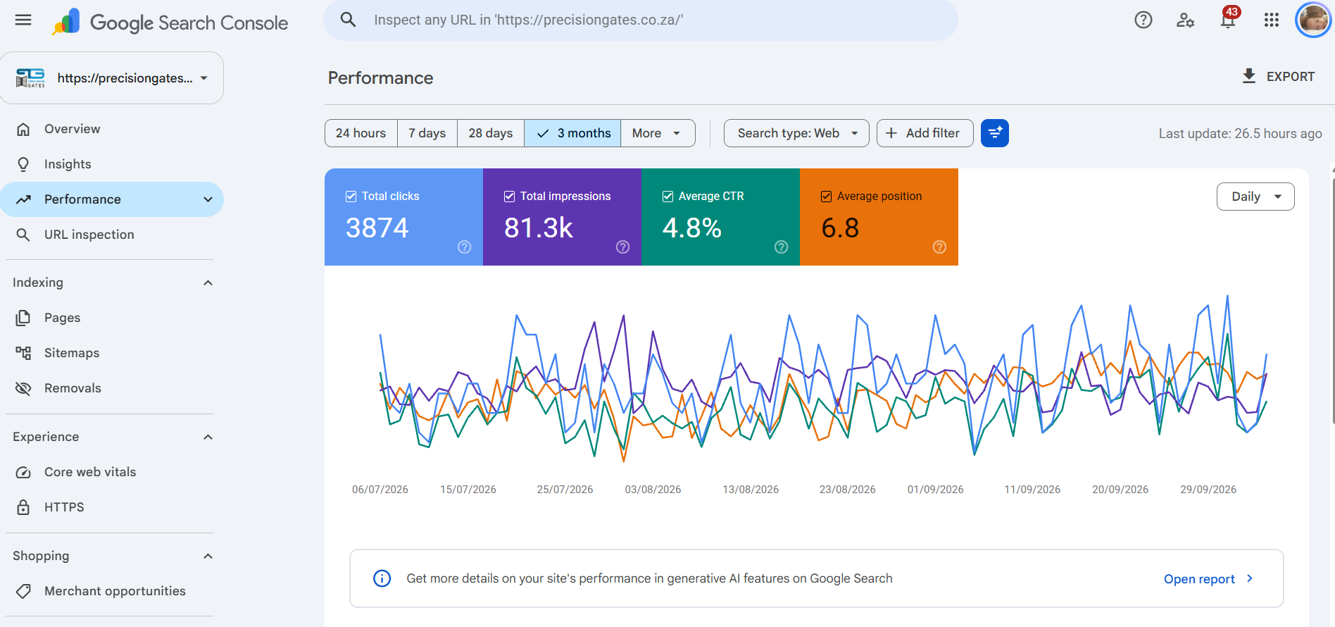Screen dimensions: 1335x627
Task: Open the notifications bell with 43 alerts
Action: pos(1229,18)
